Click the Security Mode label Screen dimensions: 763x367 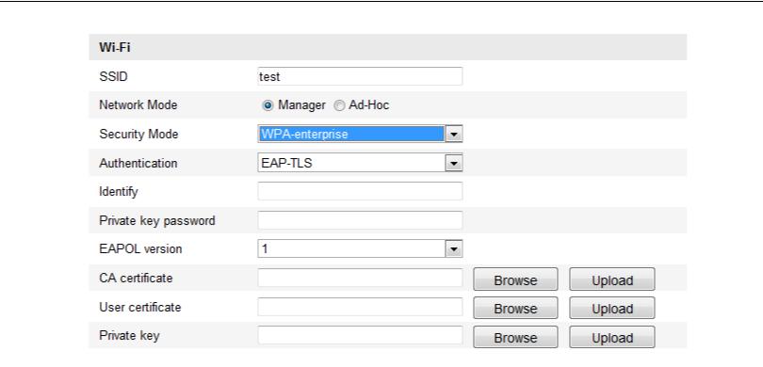tap(138, 135)
